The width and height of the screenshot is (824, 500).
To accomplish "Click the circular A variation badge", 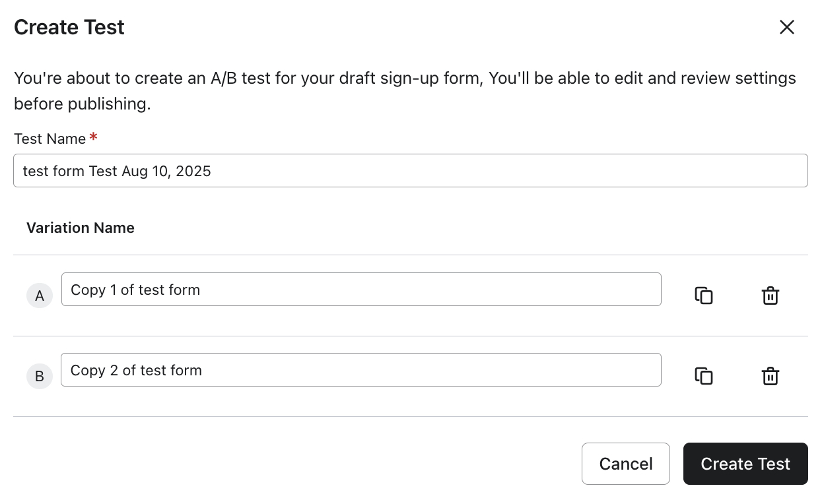I will tap(40, 296).
